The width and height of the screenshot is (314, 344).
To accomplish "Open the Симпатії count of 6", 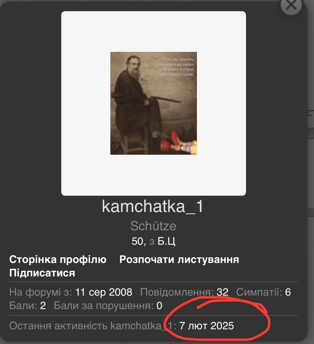I will [x=288, y=292].
